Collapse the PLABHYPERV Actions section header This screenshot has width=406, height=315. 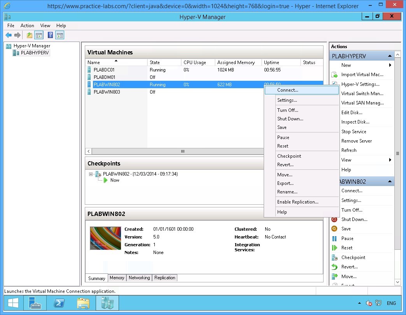[390, 56]
